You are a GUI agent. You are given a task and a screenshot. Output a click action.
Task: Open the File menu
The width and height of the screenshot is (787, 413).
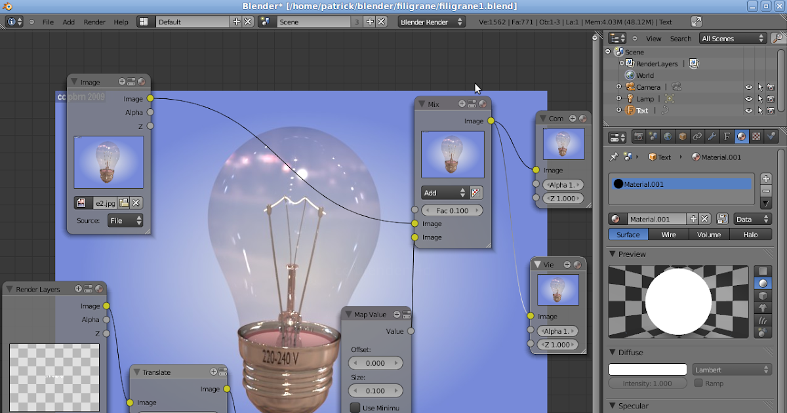point(48,22)
